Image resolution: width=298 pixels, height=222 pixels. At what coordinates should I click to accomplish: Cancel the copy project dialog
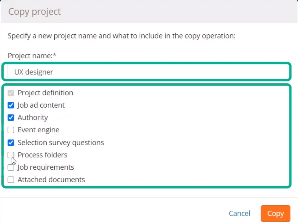(x=239, y=213)
